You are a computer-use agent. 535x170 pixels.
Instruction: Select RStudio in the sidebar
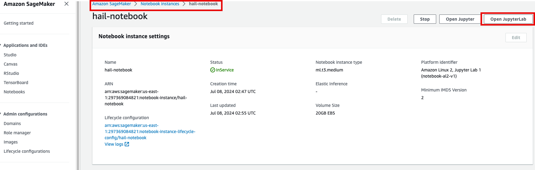tap(11, 73)
